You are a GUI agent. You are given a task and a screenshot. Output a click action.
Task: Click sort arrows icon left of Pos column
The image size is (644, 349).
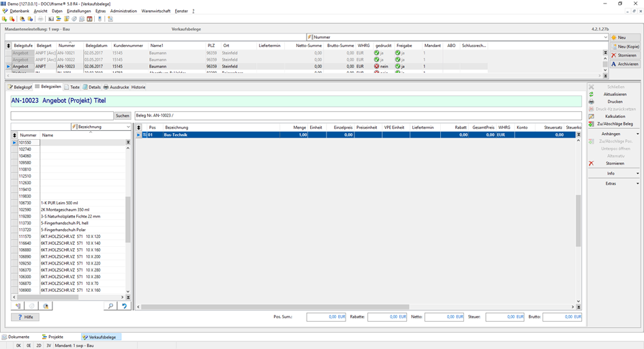[x=139, y=127]
